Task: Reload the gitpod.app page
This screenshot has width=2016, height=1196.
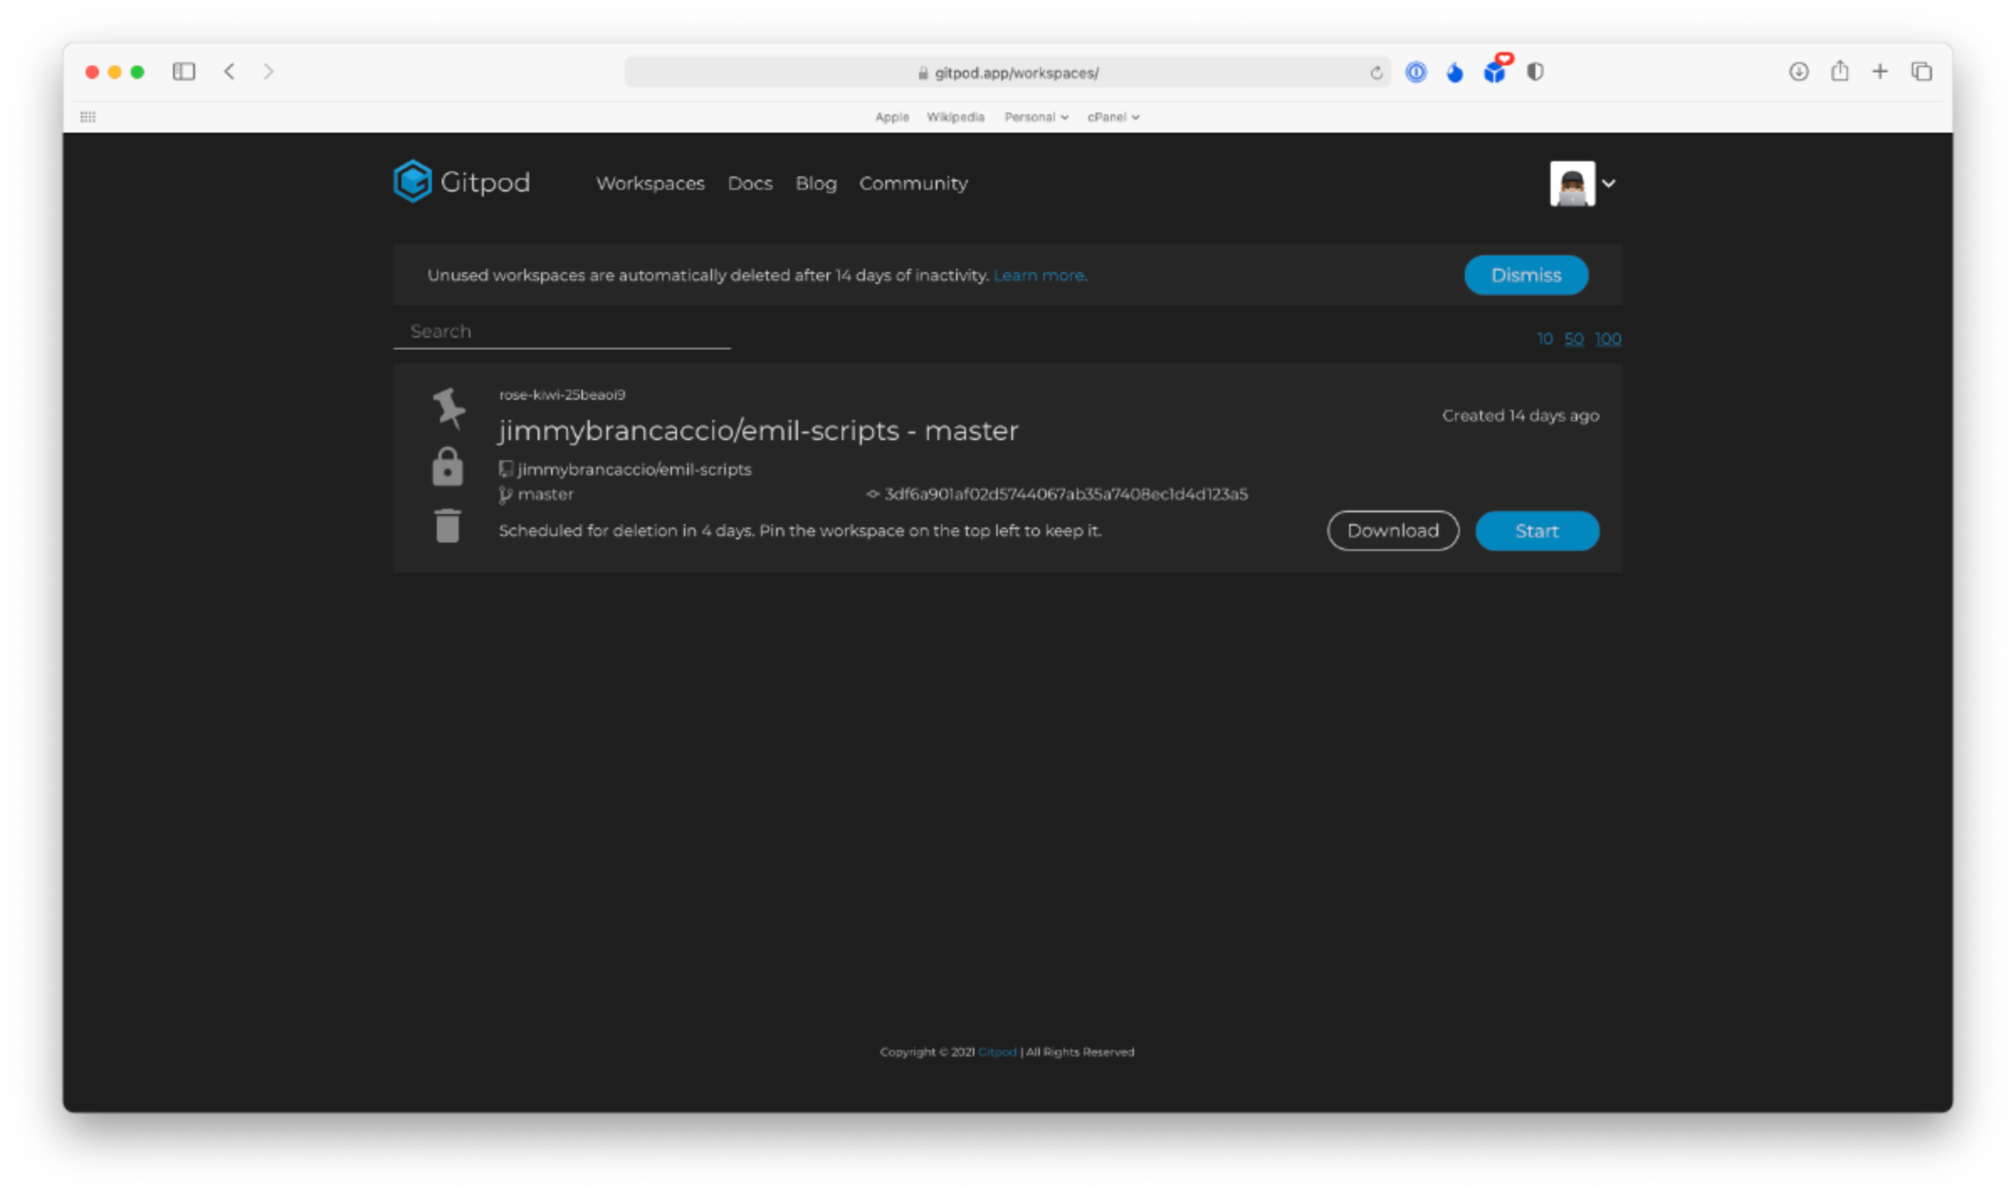Action: (x=1376, y=73)
